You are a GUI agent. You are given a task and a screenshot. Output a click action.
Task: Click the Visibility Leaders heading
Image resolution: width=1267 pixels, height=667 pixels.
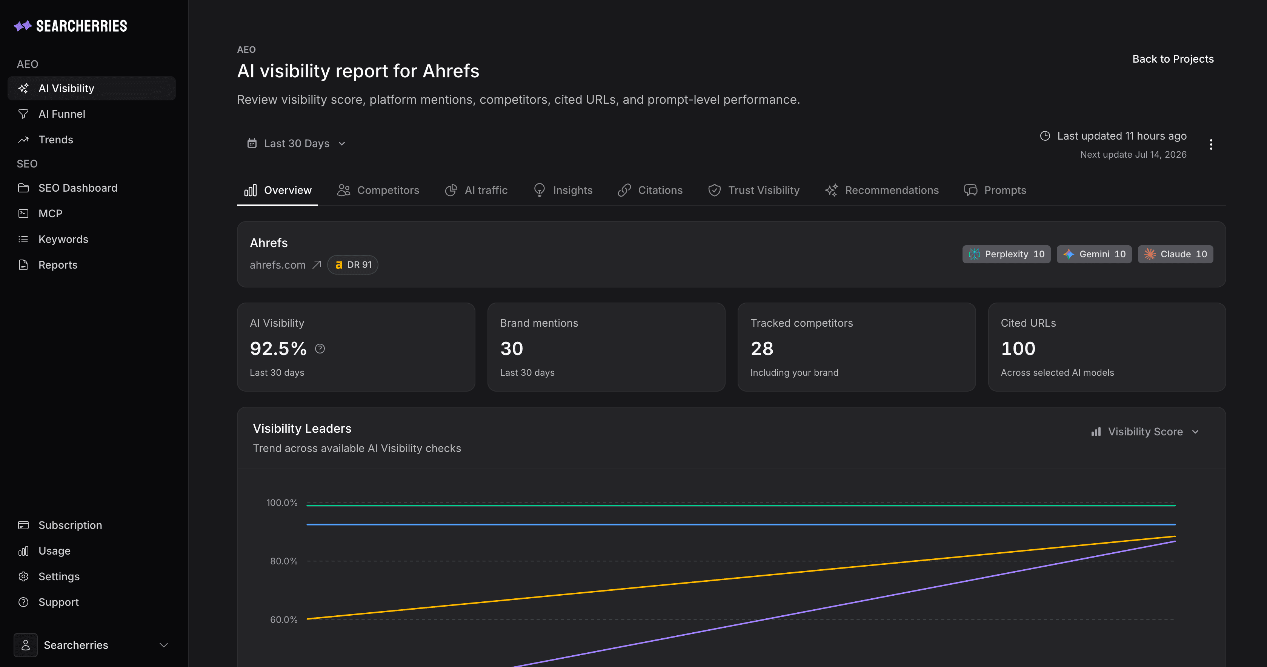[302, 429]
